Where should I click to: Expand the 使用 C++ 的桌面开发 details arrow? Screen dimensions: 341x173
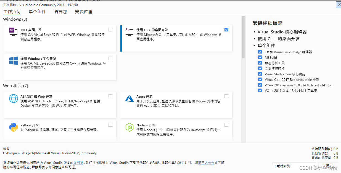point(255,39)
